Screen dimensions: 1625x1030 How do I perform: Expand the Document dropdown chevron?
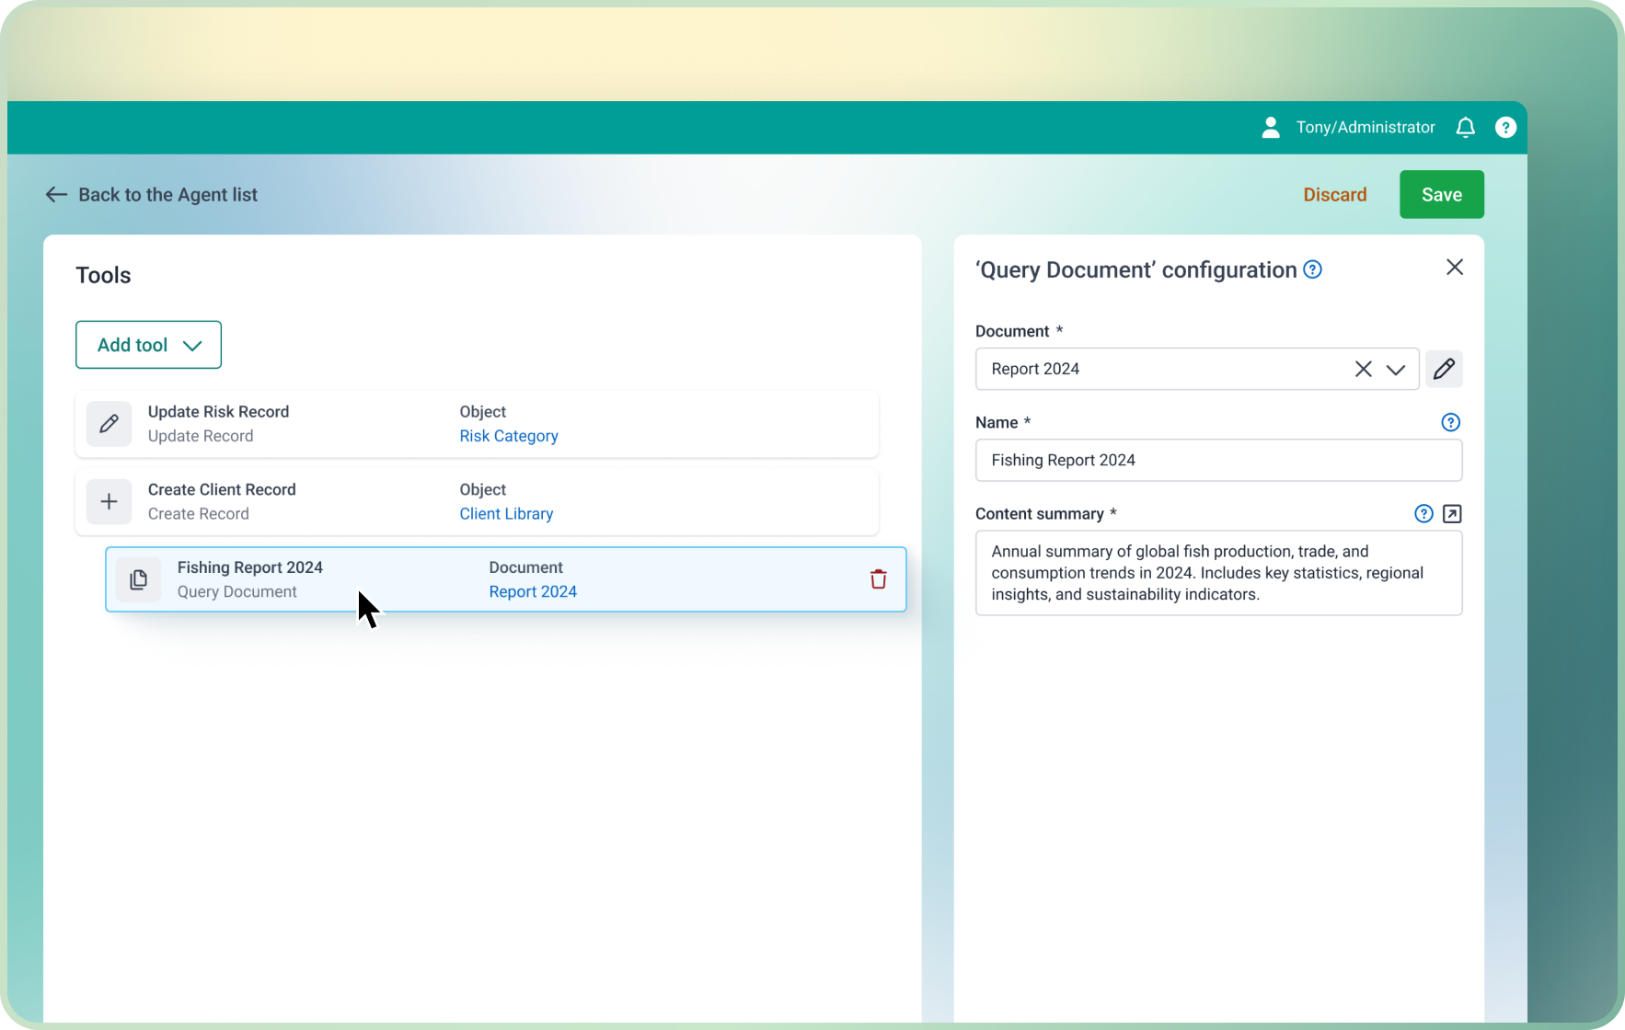(1396, 370)
